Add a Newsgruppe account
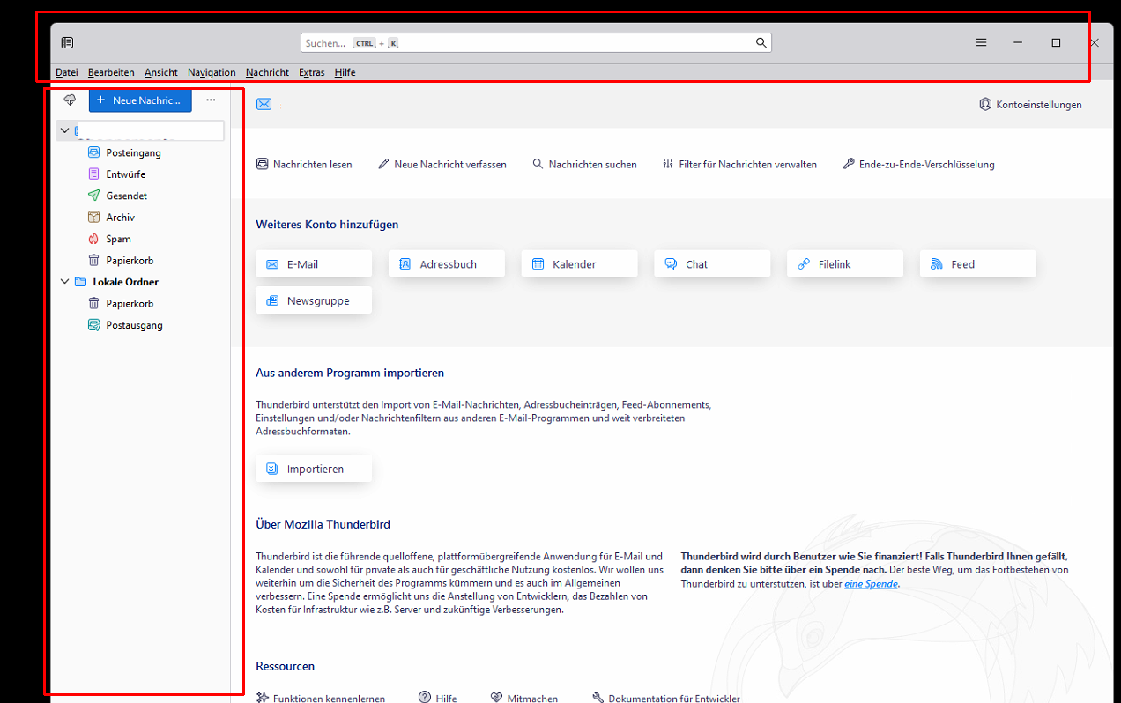This screenshot has height=703, width=1121. 314,300
